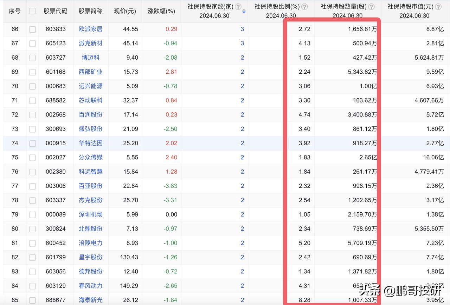Open the 星宇股份 stock link
This screenshot has width=450, height=305.
point(91,257)
